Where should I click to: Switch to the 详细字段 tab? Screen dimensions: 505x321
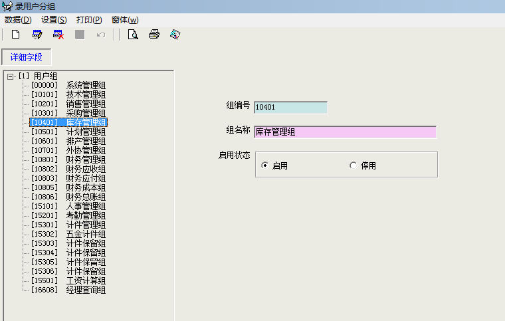click(x=27, y=57)
